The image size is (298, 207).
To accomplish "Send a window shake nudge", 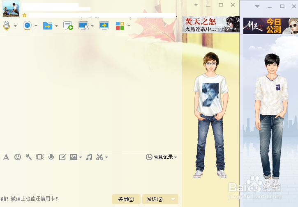I will point(40,157).
